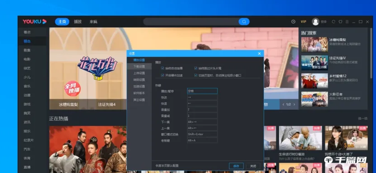The image size is (376, 173).
Task: Select the 冰糖炖雪梨 banner tab
Action: coord(68,104)
